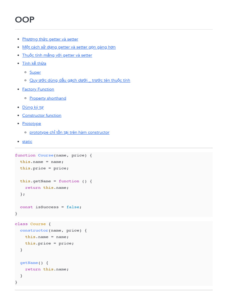The image size is (227, 303).
Task: Click the 'getName() {' method line
Action: tap(34, 263)
